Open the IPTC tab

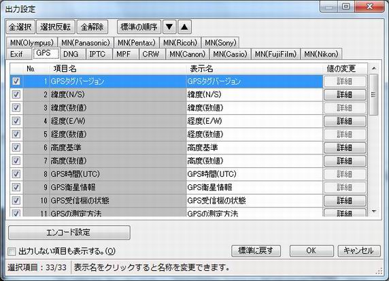point(97,54)
